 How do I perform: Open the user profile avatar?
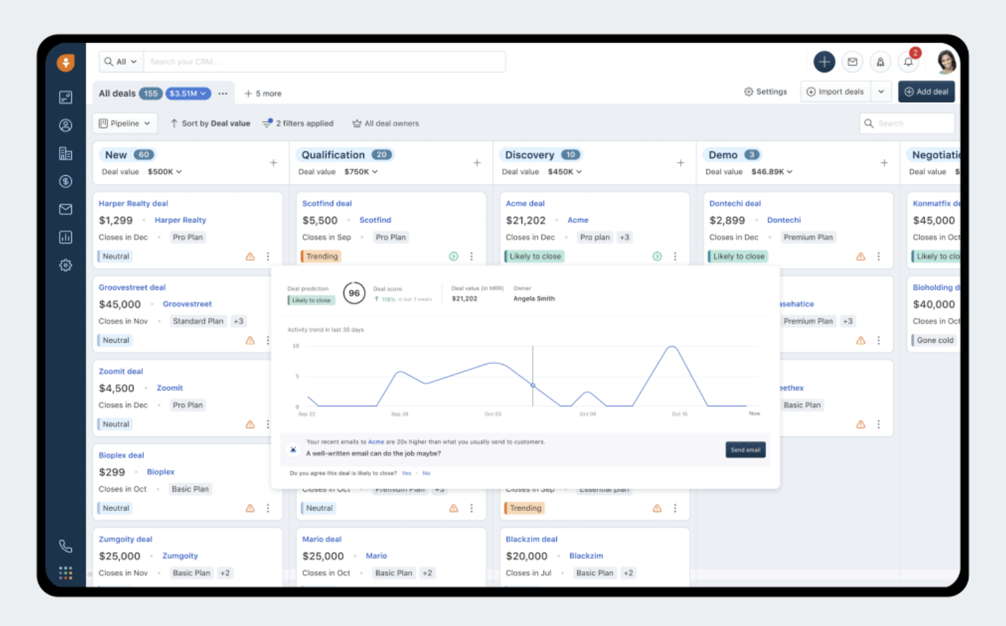[946, 62]
